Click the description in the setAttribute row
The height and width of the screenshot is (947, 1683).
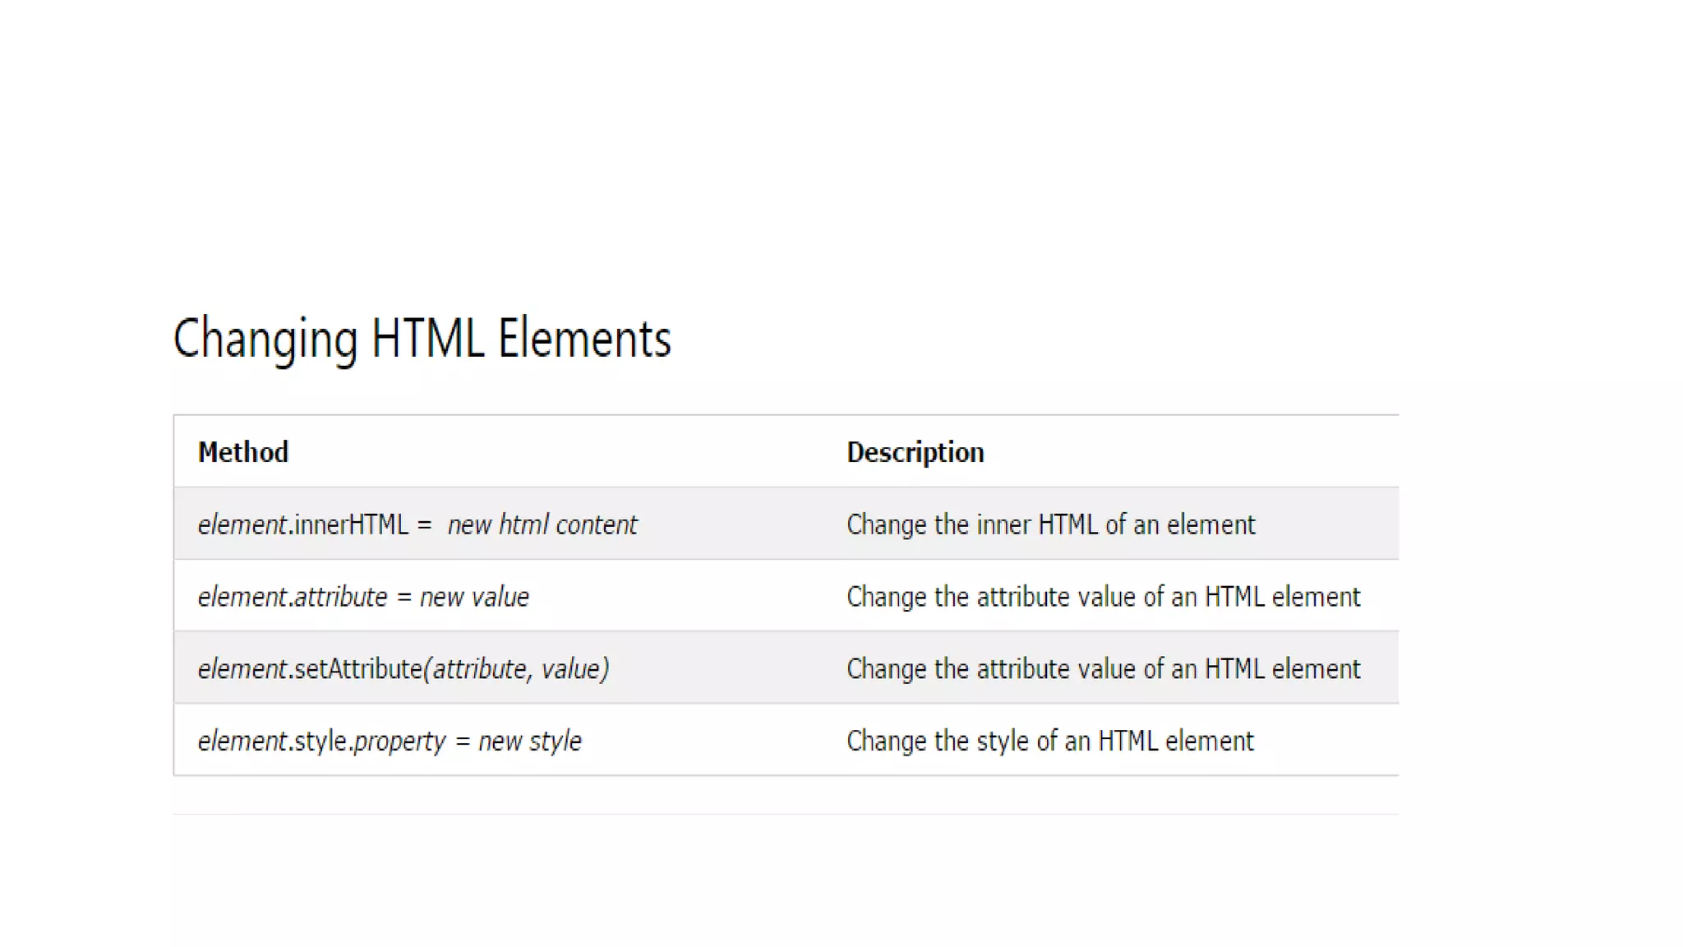(x=1103, y=669)
